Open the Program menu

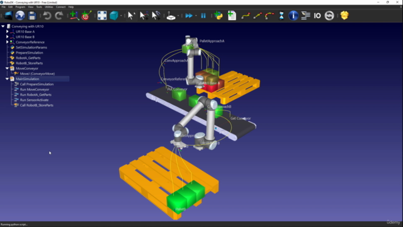(x=20, y=7)
